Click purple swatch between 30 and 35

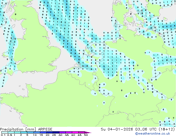click(62, 132)
